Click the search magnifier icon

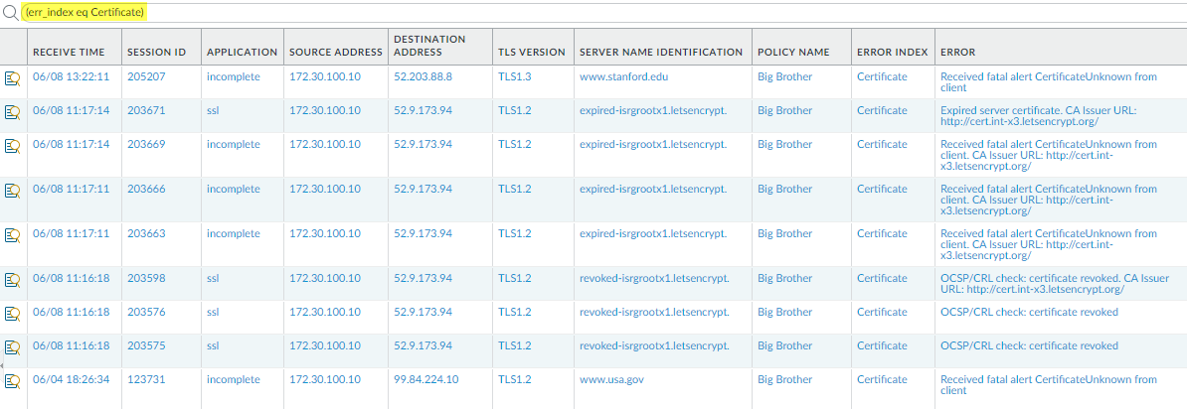point(11,13)
